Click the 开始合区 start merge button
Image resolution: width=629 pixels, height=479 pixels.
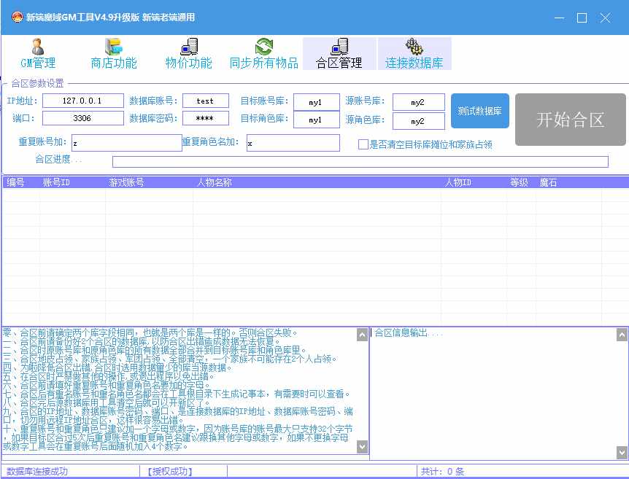pos(570,120)
